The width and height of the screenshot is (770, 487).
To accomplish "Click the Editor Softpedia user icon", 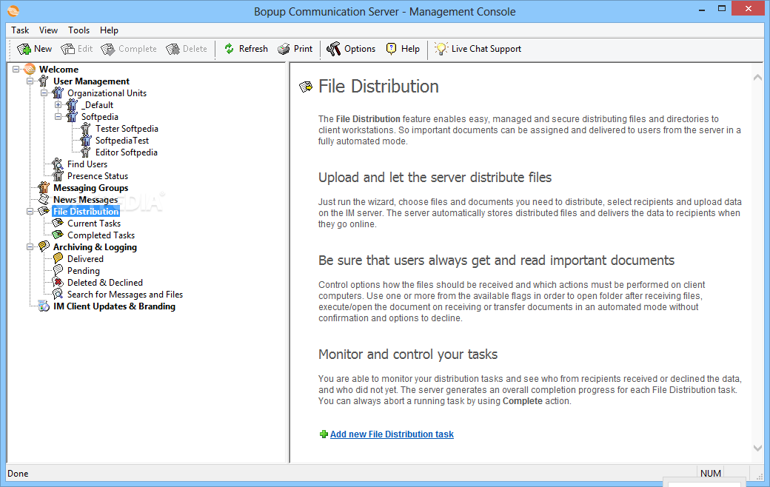I will click(86, 152).
